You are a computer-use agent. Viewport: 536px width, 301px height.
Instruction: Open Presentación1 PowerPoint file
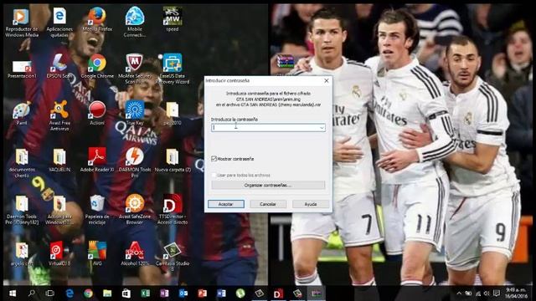(22, 69)
